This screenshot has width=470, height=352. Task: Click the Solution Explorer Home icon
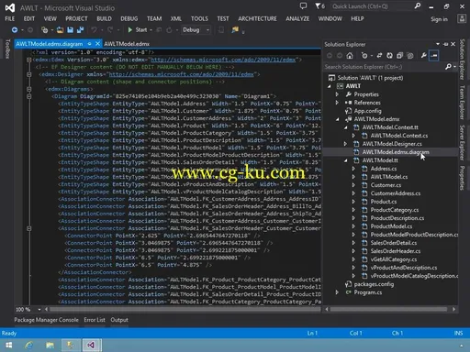pyautogui.click(x=350, y=55)
